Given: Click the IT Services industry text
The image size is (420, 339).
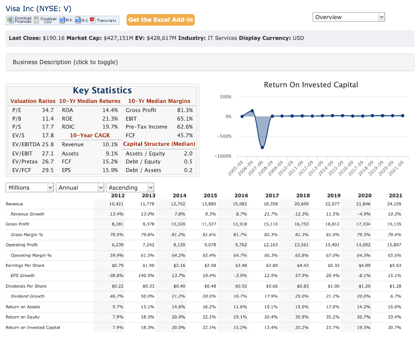Looking at the screenshot, I should click(222, 38).
